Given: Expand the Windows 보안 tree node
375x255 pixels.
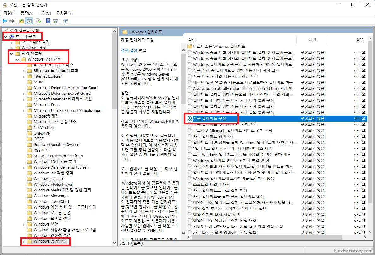Looking at the screenshot, I should point(23,225).
